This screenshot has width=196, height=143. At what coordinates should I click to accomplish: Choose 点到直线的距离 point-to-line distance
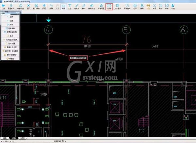click(10, 40)
